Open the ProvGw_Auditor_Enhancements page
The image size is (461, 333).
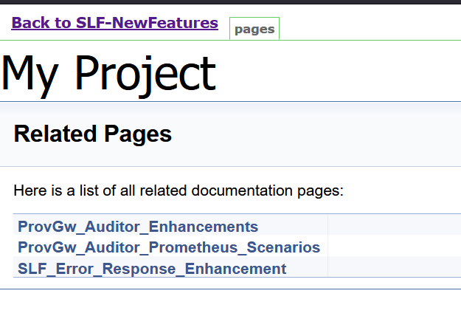[x=138, y=227]
